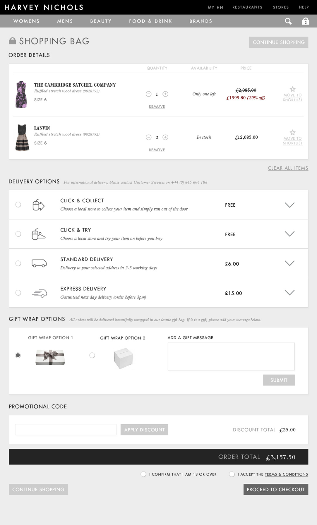Select Gift Wrap Option 2
Screen dimensions: 317x525
[x=92, y=355]
